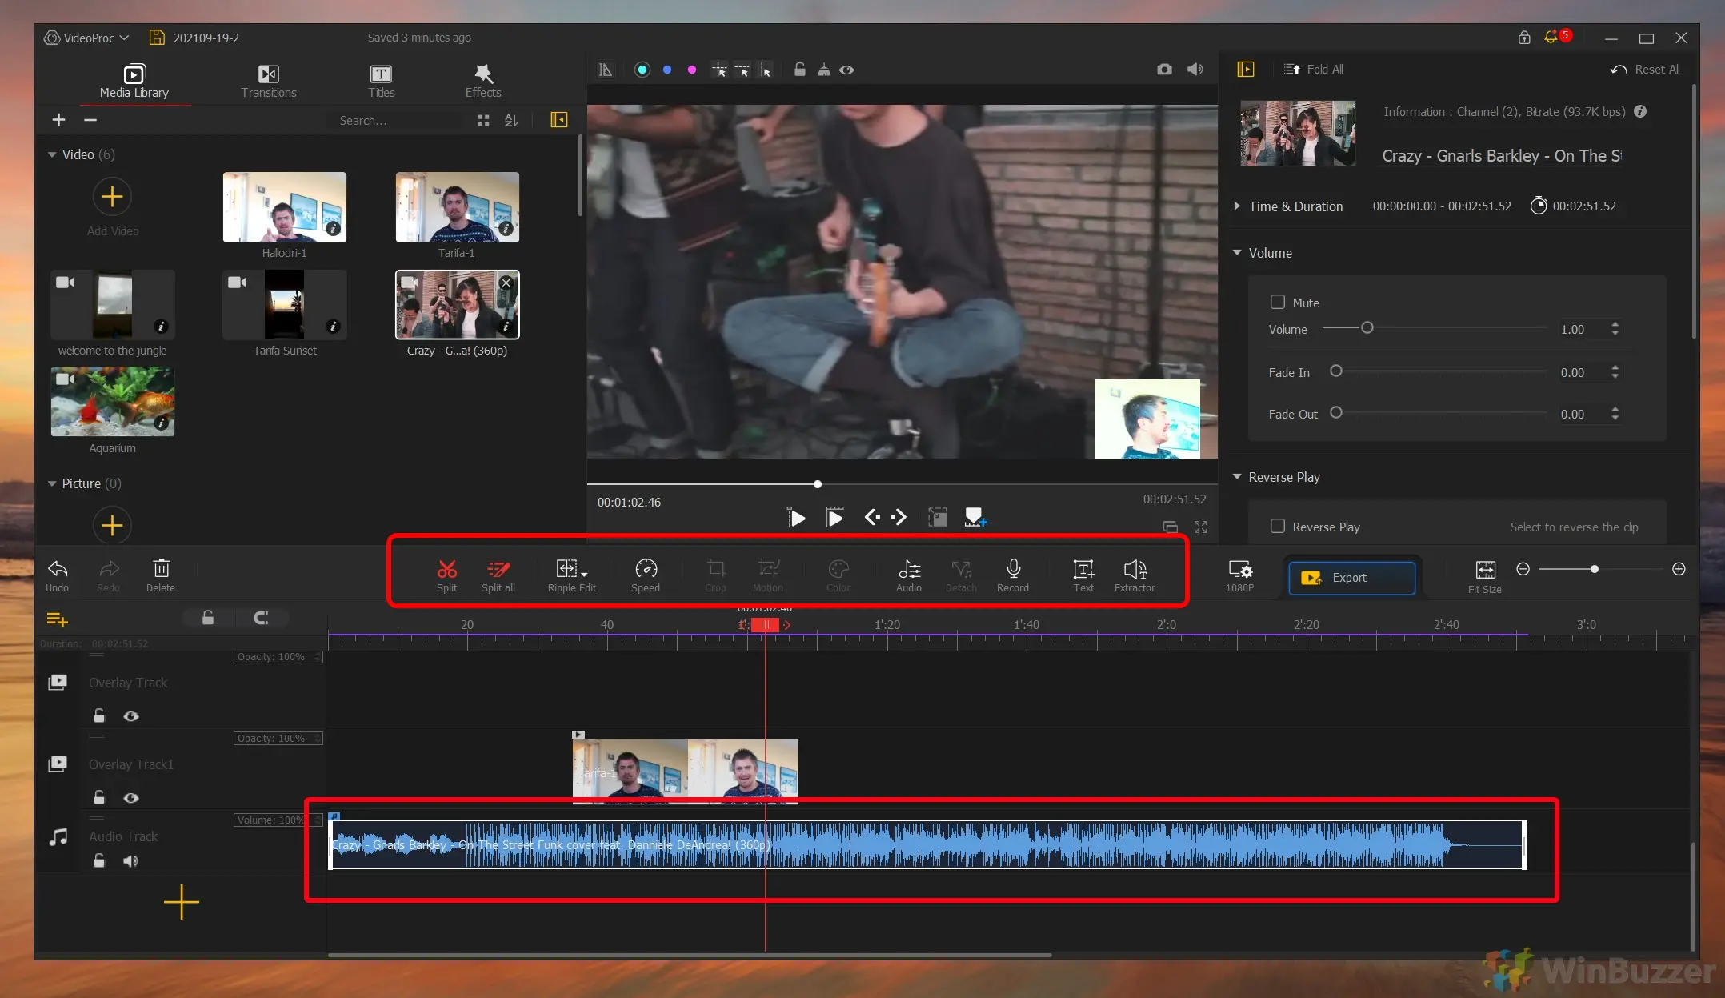The width and height of the screenshot is (1725, 998).
Task: Check Reverse Play to reverse the clip
Action: [1278, 526]
